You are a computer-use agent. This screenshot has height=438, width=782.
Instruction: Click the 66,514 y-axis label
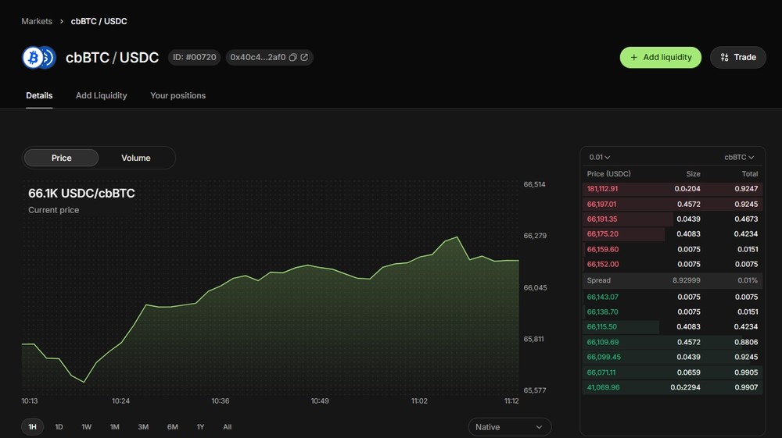coord(534,184)
